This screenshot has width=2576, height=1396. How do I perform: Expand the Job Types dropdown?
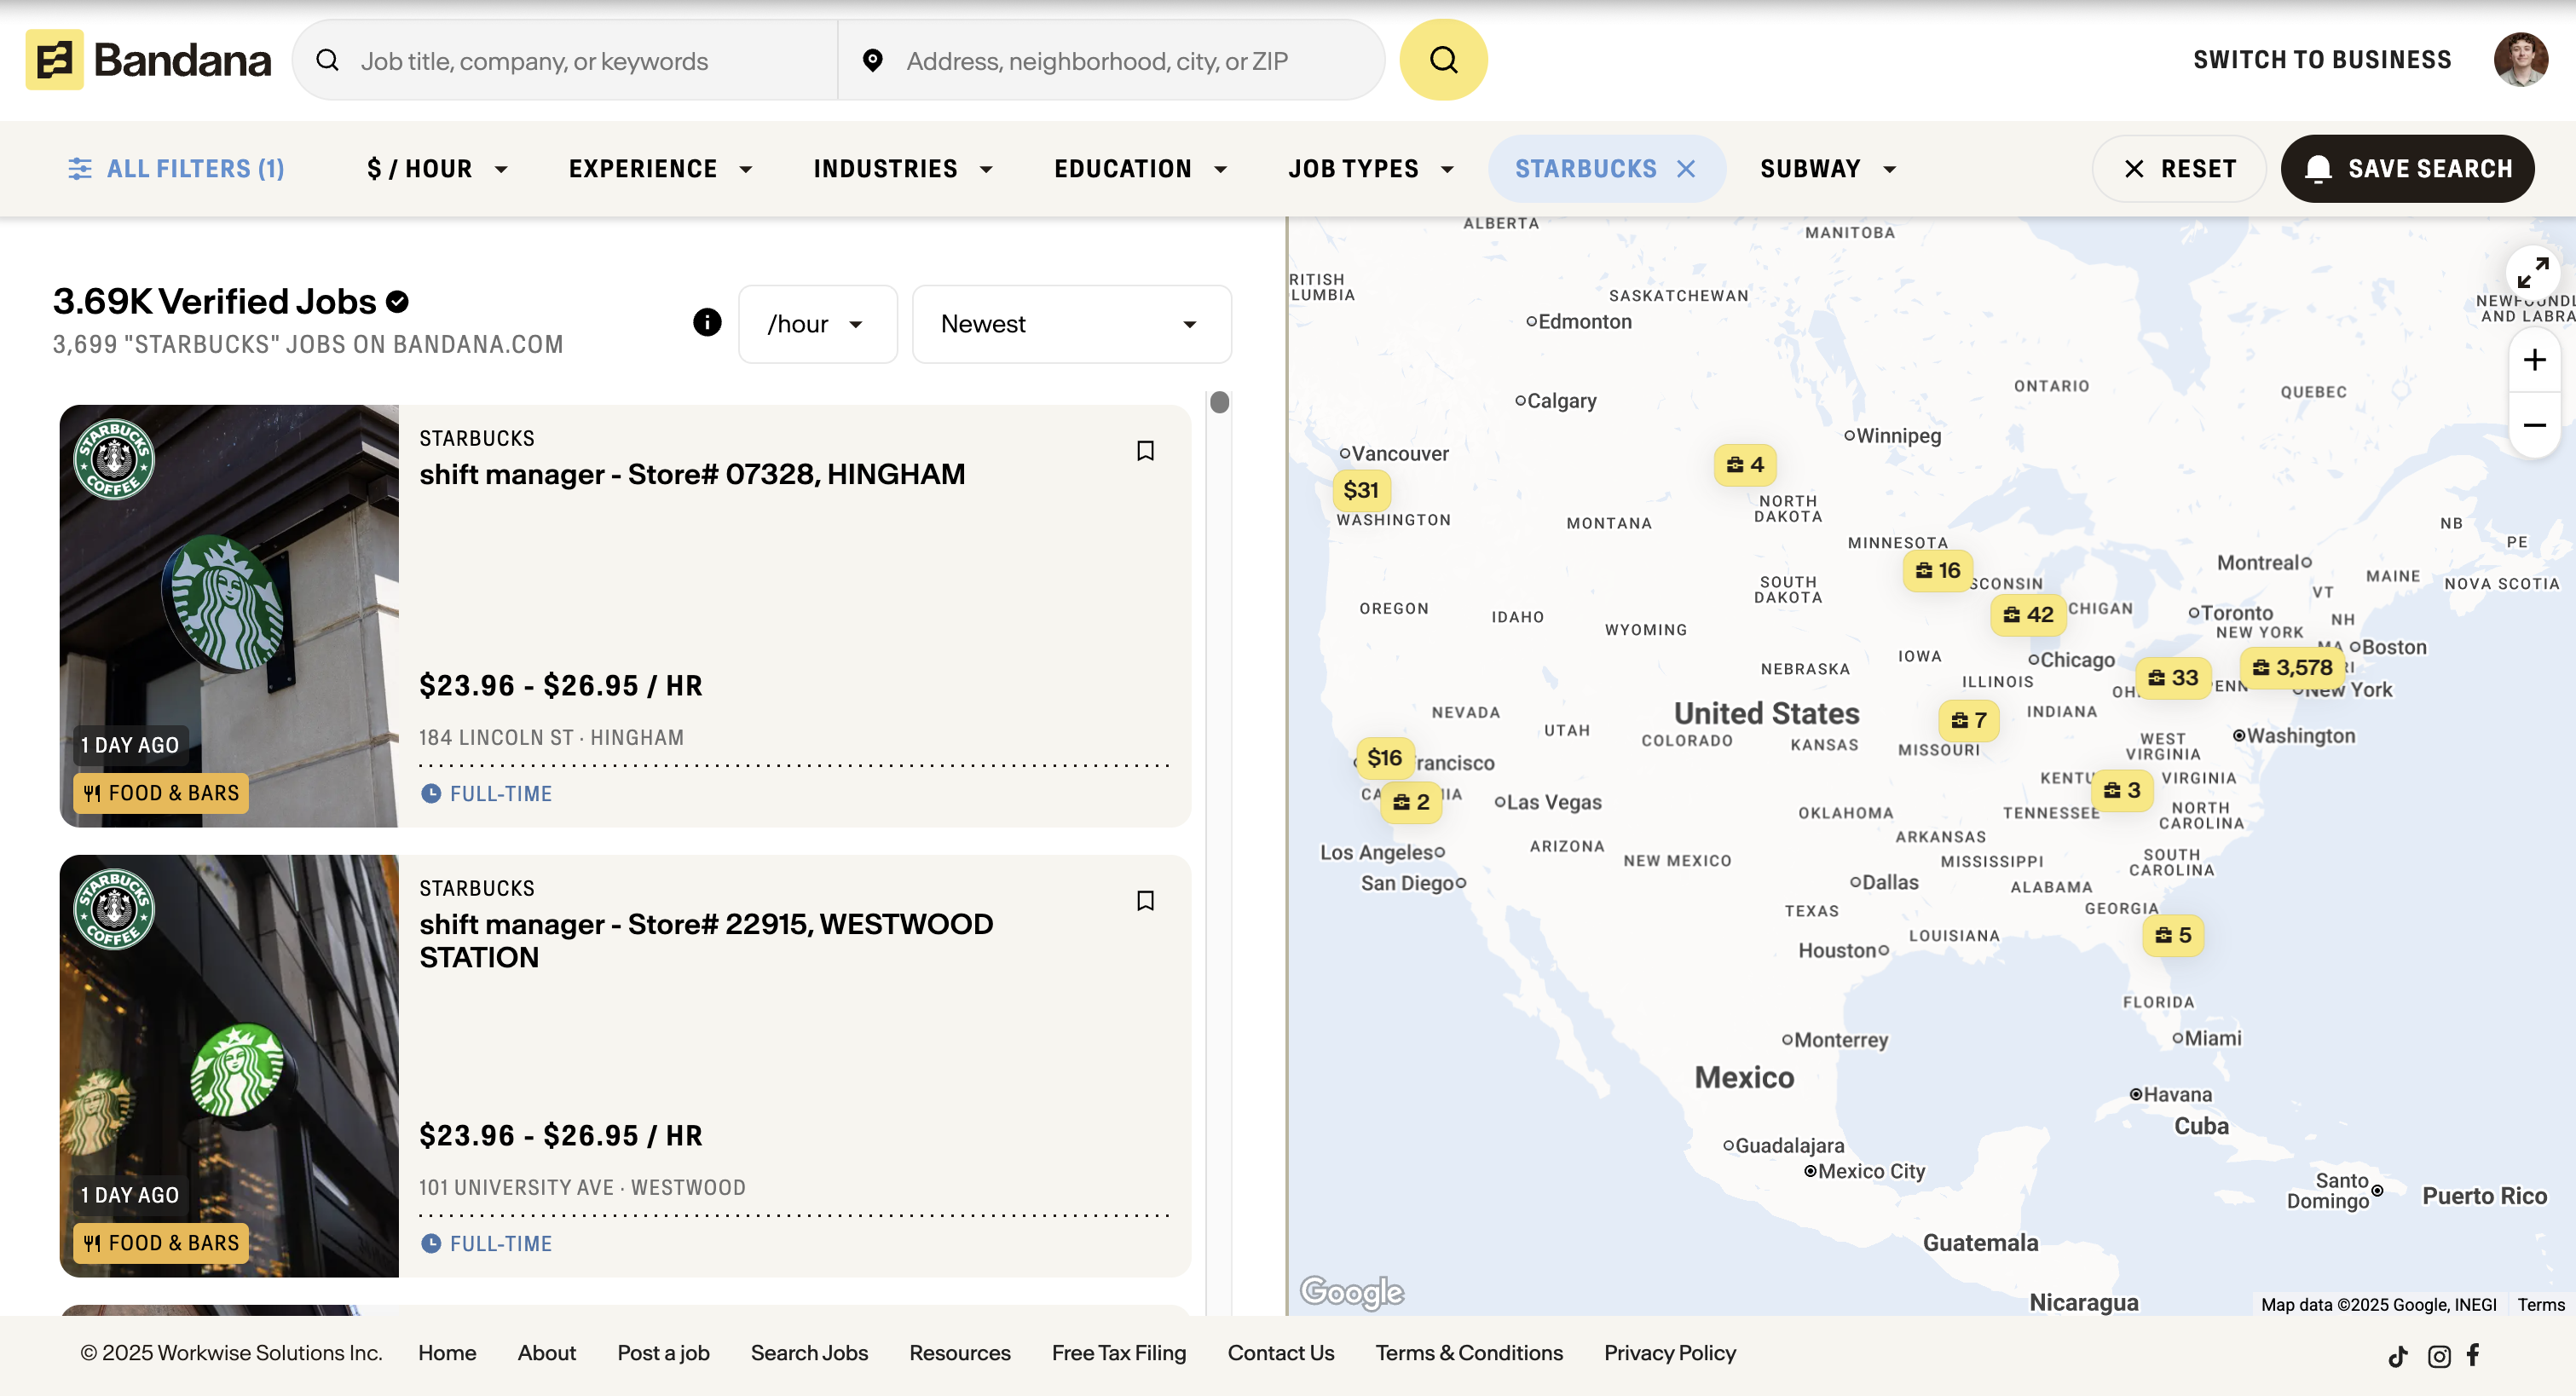[x=1370, y=169]
